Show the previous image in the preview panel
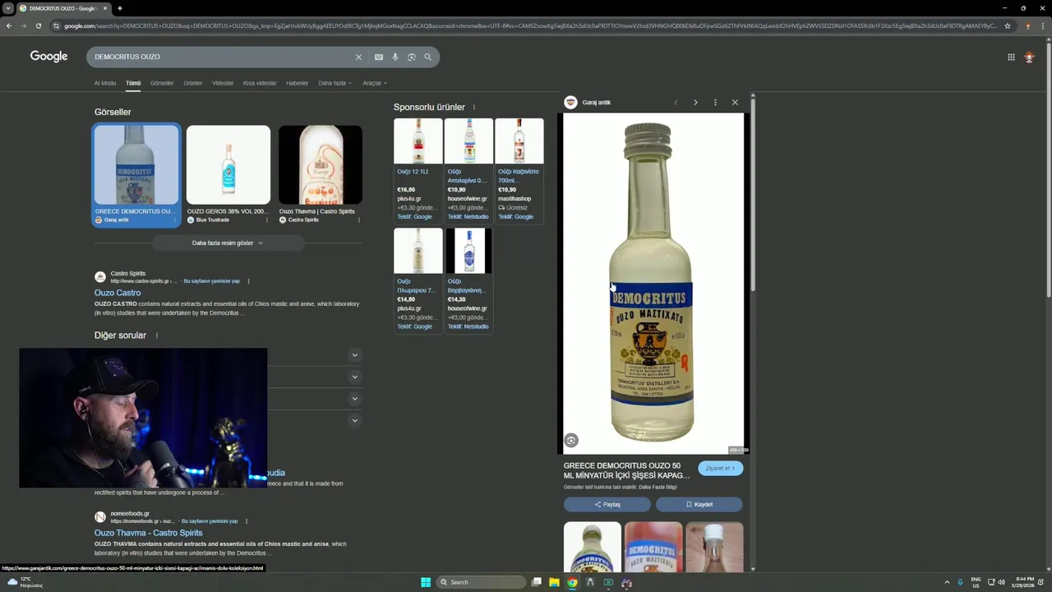Image resolution: width=1052 pixels, height=592 pixels. click(x=676, y=103)
